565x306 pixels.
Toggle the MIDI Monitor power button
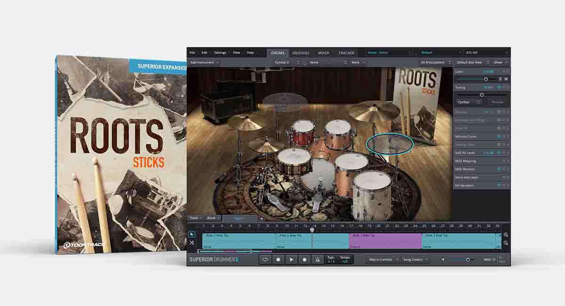[x=499, y=169]
